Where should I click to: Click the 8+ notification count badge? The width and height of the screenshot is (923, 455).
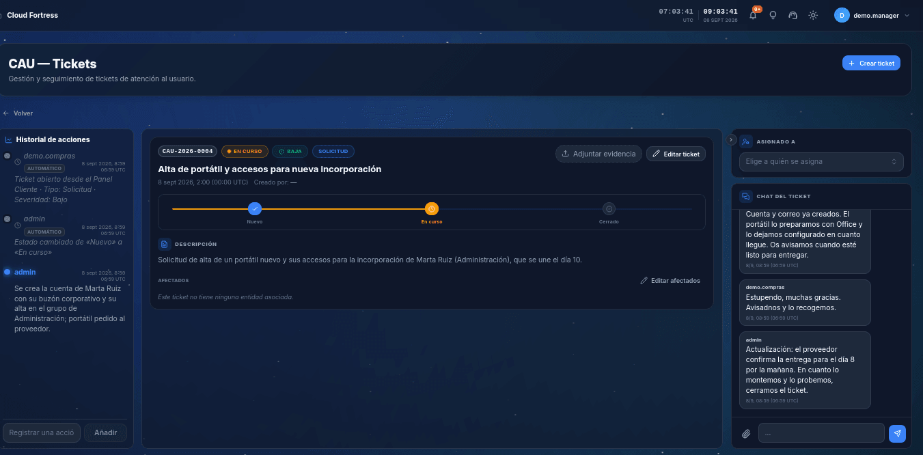757,10
